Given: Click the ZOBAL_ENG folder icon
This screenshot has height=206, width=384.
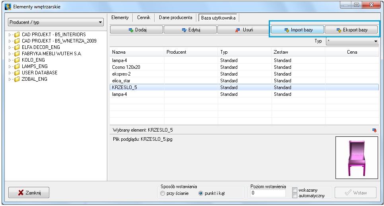Looking at the screenshot, I should [x=17, y=79].
